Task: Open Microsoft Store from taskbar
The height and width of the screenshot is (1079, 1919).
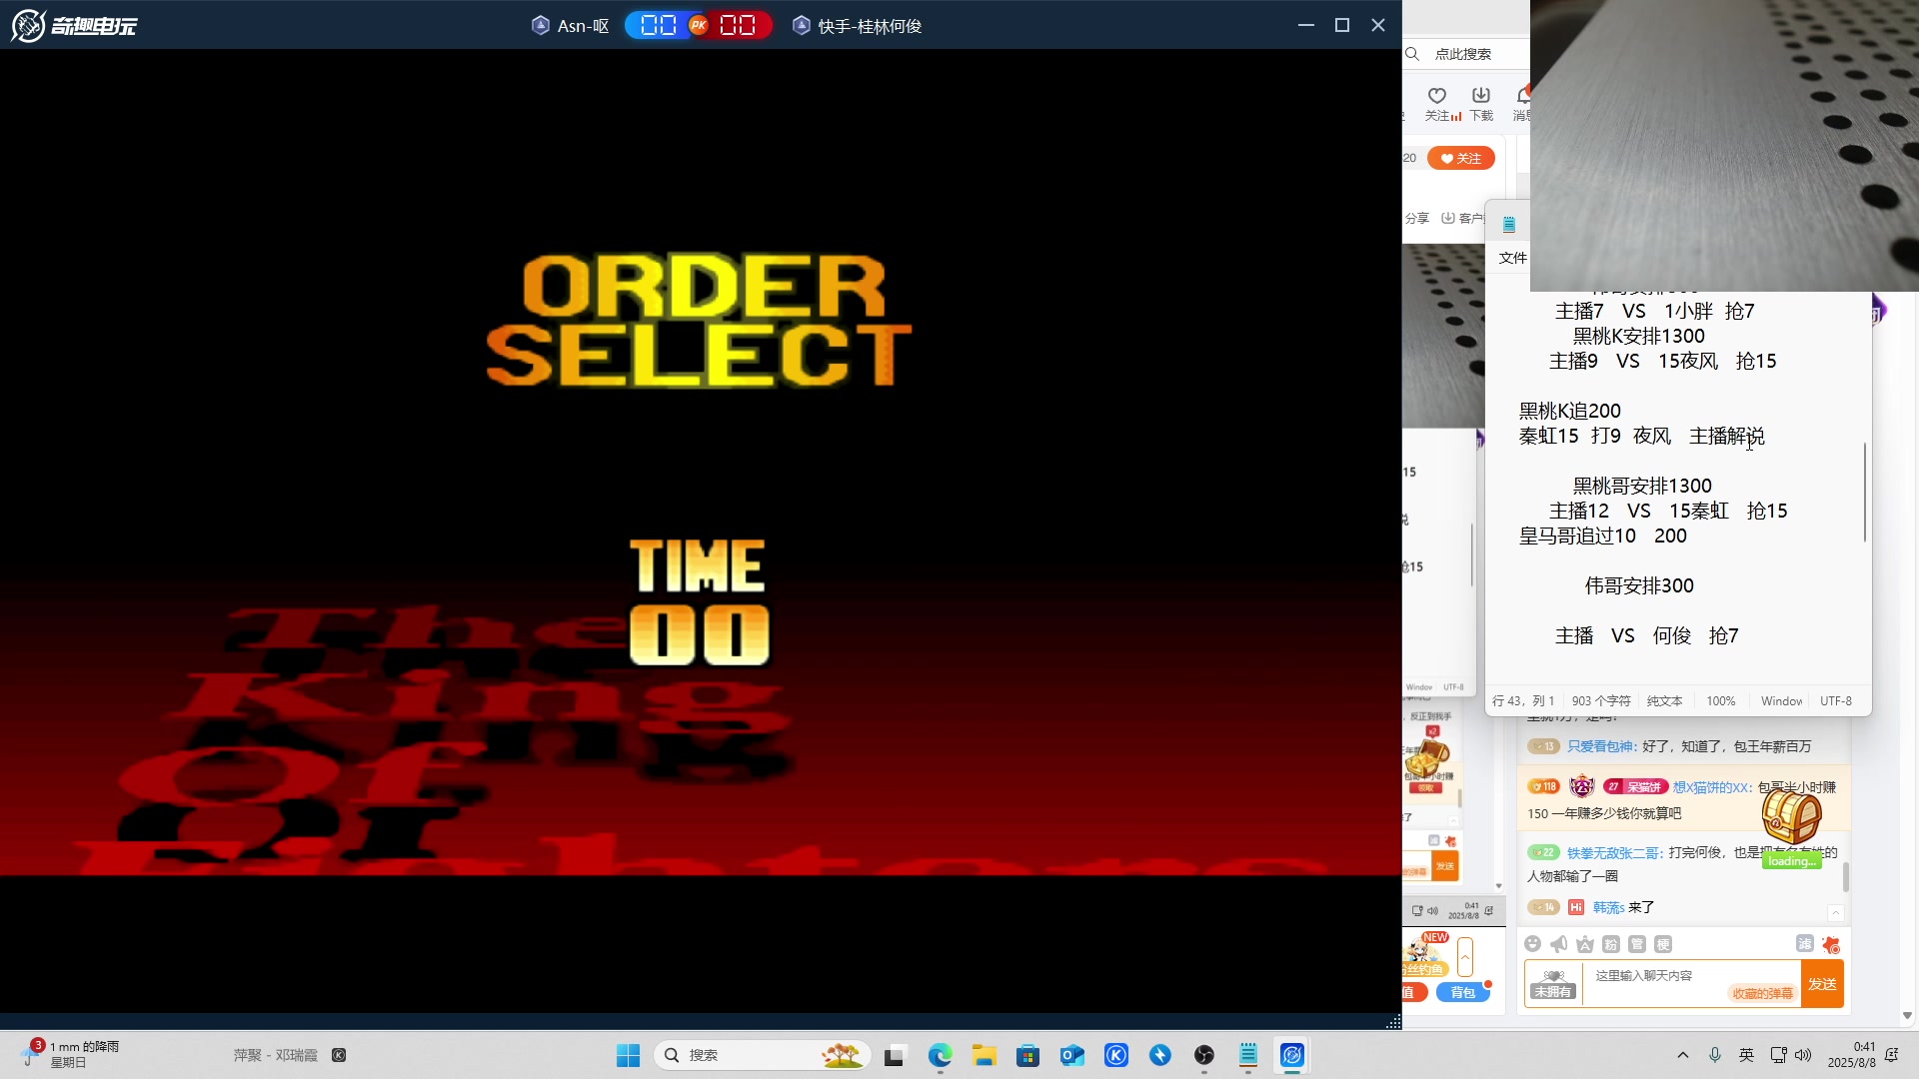Action: (x=1028, y=1055)
